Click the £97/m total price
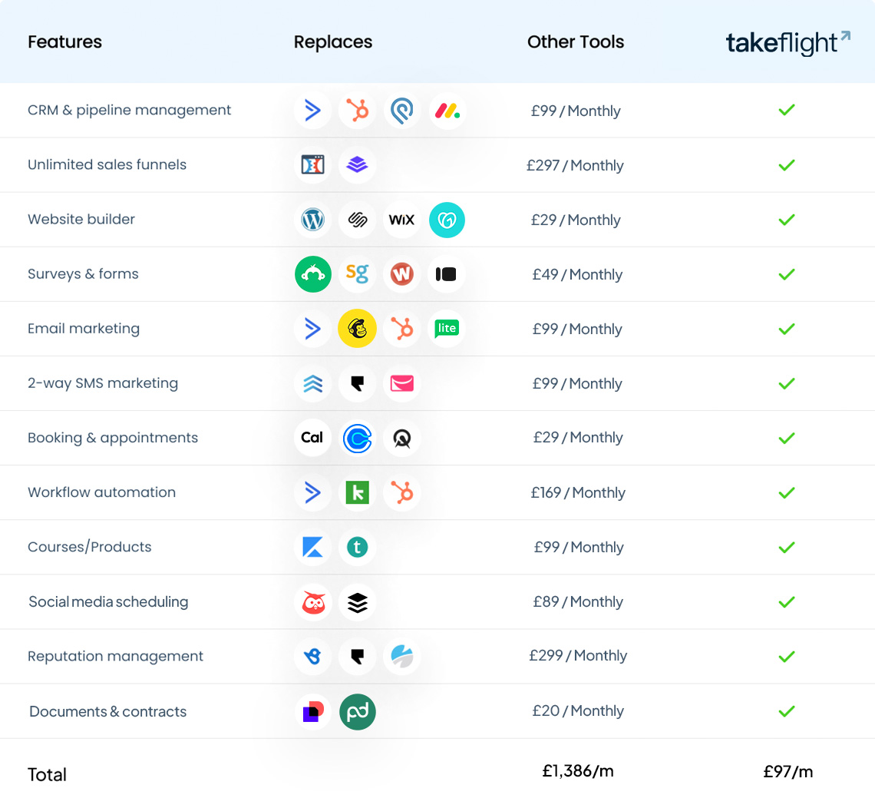The width and height of the screenshot is (875, 808). [x=787, y=772]
